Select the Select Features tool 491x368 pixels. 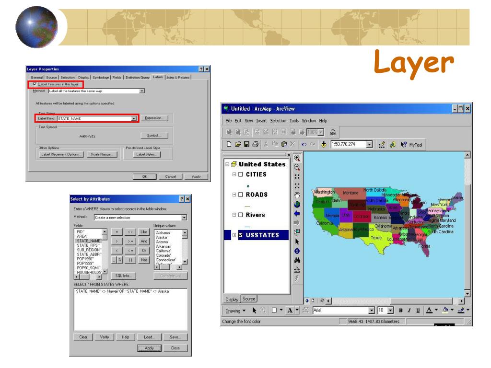[297, 232]
